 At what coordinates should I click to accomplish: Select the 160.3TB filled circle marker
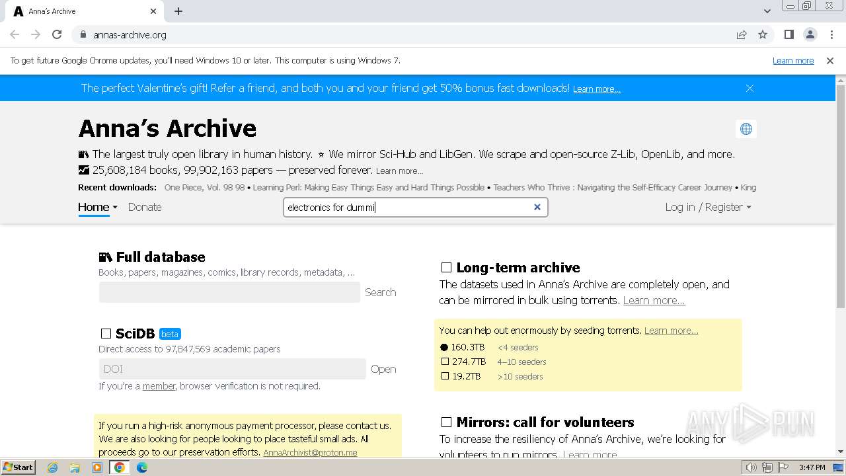444,347
